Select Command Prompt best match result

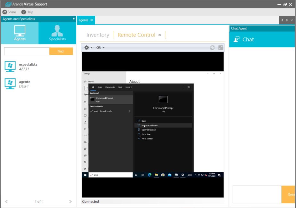click(111, 100)
